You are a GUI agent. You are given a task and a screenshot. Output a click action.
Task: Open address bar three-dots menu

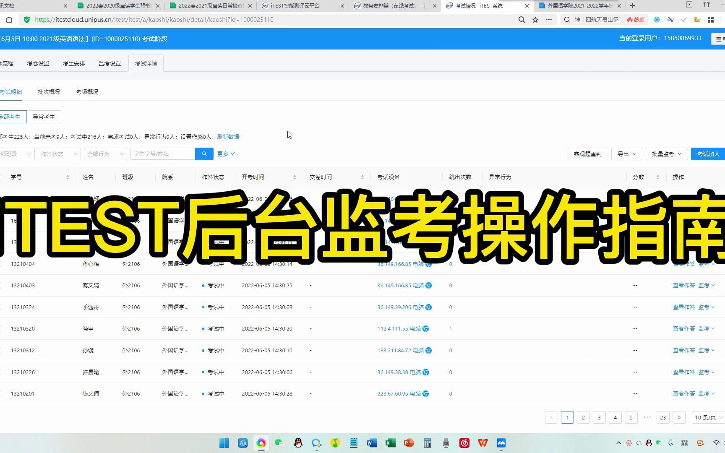549,20
